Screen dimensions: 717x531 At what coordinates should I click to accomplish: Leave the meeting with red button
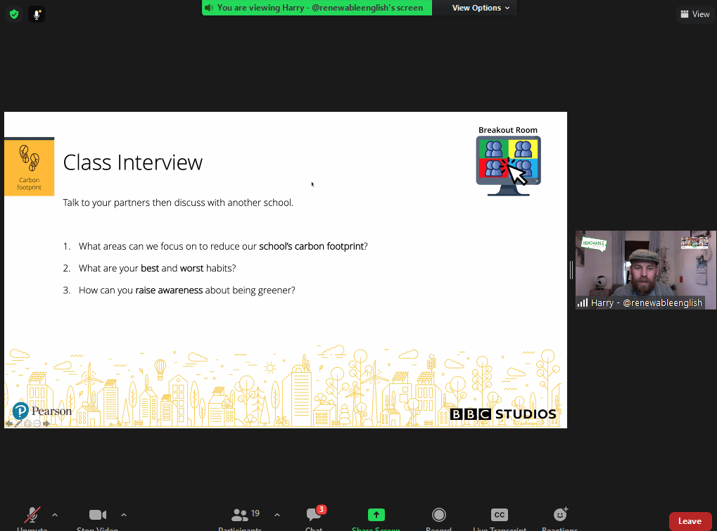[x=690, y=521]
